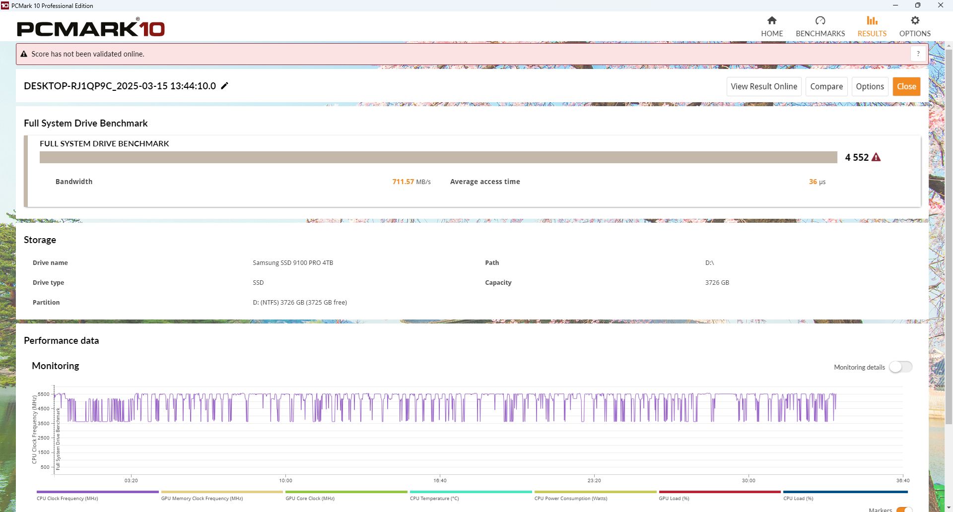Click the "FULL SYSTEM DRIVE BENCHMARK" card title
The width and height of the screenshot is (953, 512).
[104, 143]
